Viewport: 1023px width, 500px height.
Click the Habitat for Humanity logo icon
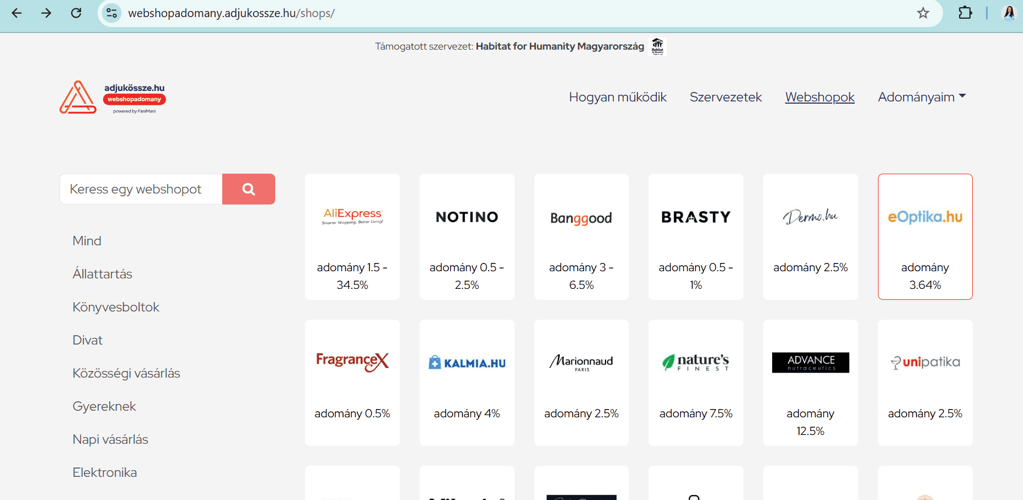pos(657,46)
